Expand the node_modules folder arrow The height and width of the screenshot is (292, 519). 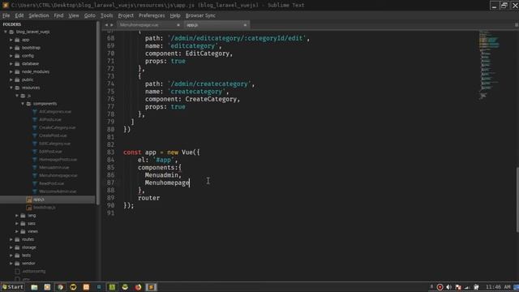tap(11, 71)
